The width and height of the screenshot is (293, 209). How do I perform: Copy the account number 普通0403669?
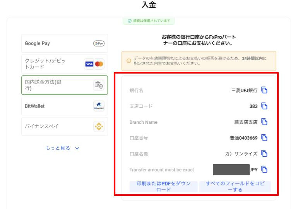coord(264,138)
